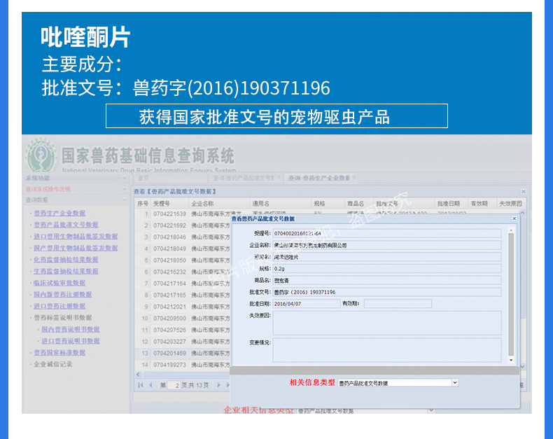Go to previous page with pager arrow
This screenshot has height=439, width=553.
pos(150,385)
